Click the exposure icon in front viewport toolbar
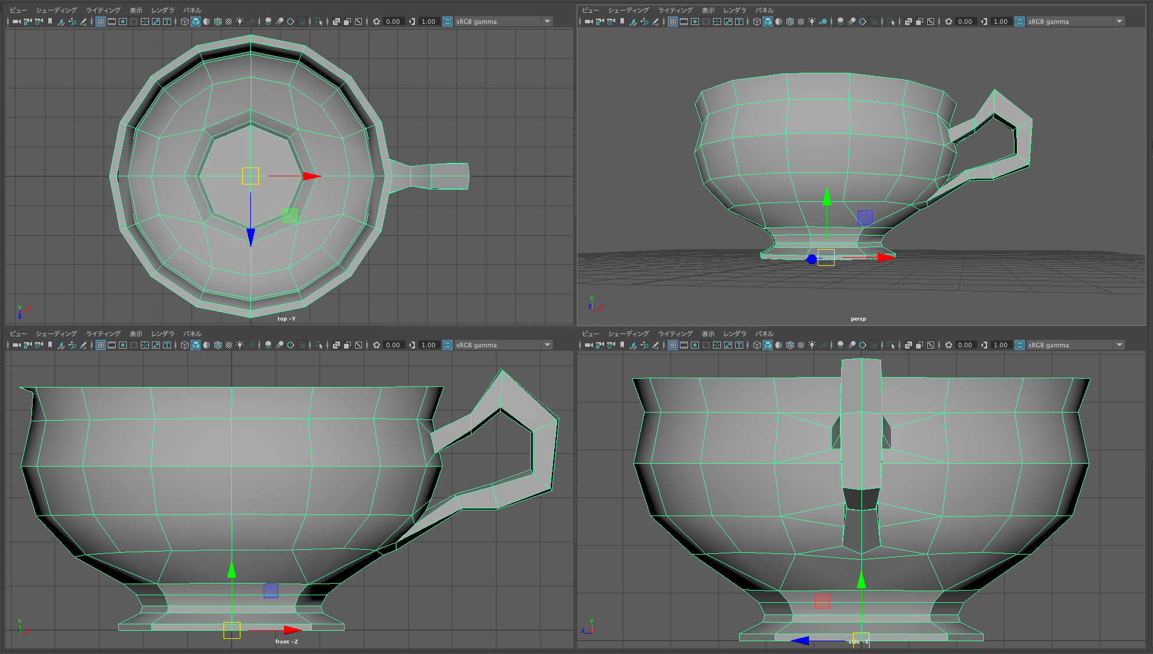Viewport: 1153px width, 654px height. (377, 345)
